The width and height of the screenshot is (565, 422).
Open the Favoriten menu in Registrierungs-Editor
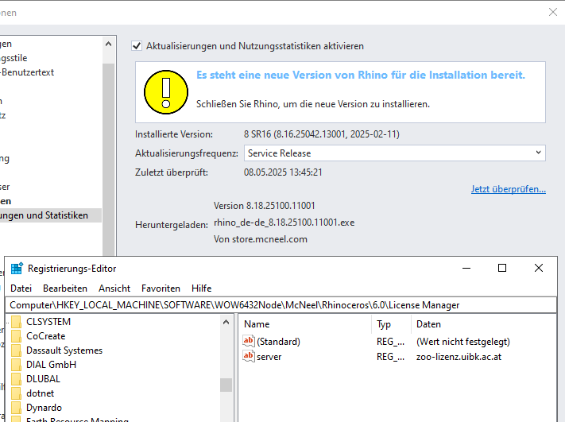(x=161, y=288)
